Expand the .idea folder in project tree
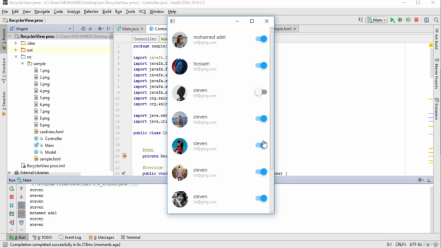 point(16,43)
